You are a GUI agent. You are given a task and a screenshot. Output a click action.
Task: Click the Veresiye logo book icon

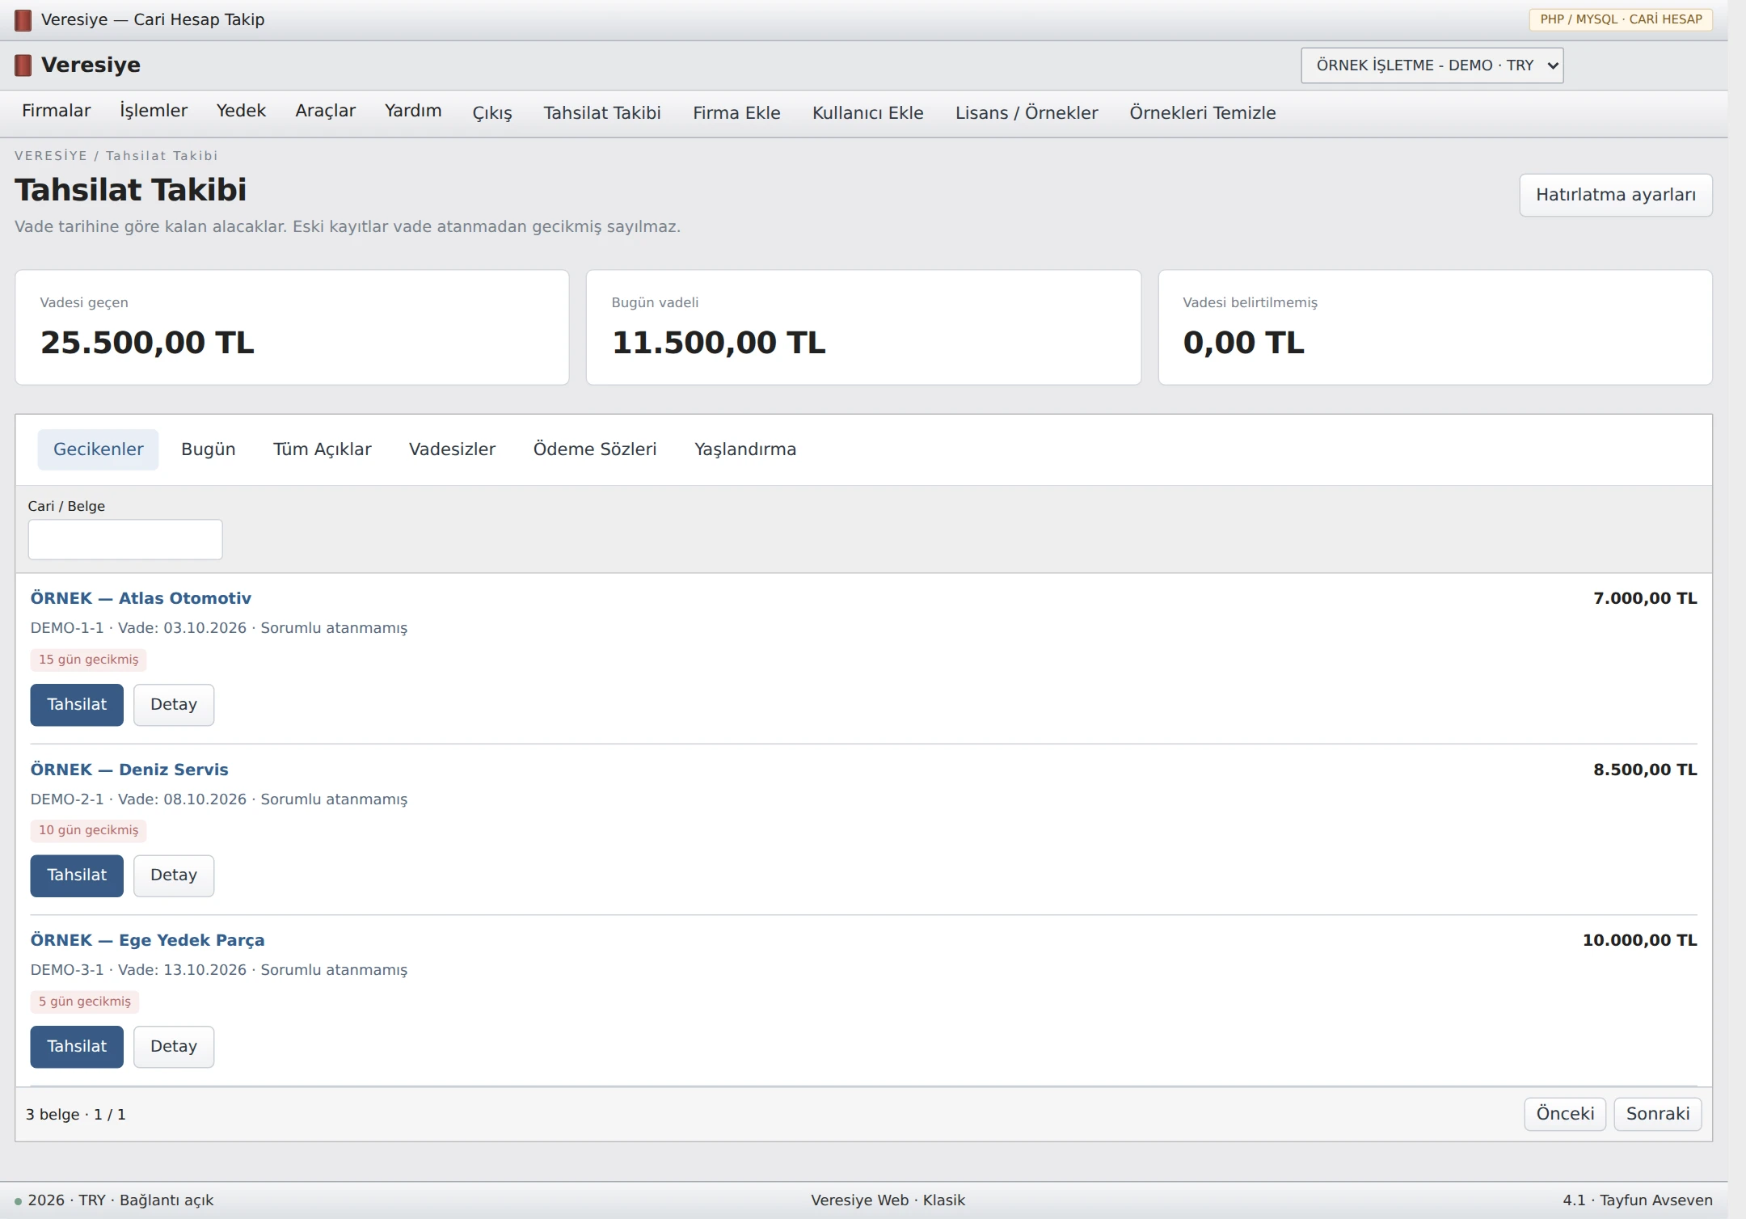tap(23, 65)
